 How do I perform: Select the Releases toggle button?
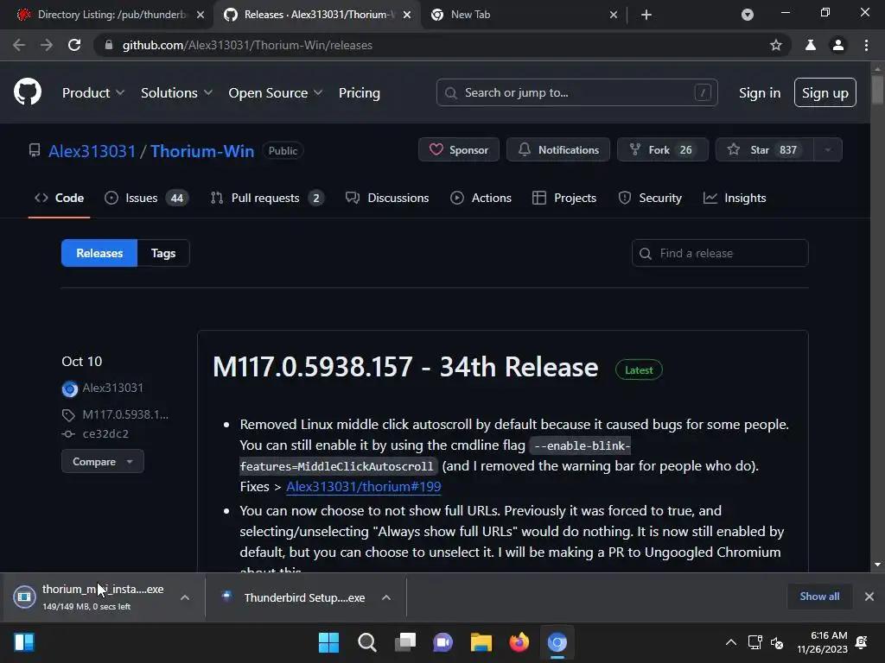click(x=99, y=253)
